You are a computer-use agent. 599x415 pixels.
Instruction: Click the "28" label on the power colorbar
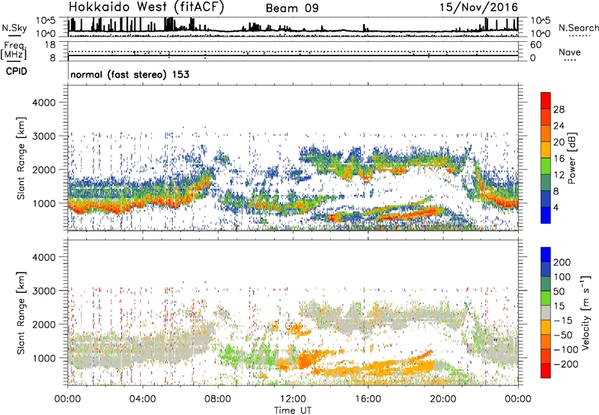click(x=559, y=109)
